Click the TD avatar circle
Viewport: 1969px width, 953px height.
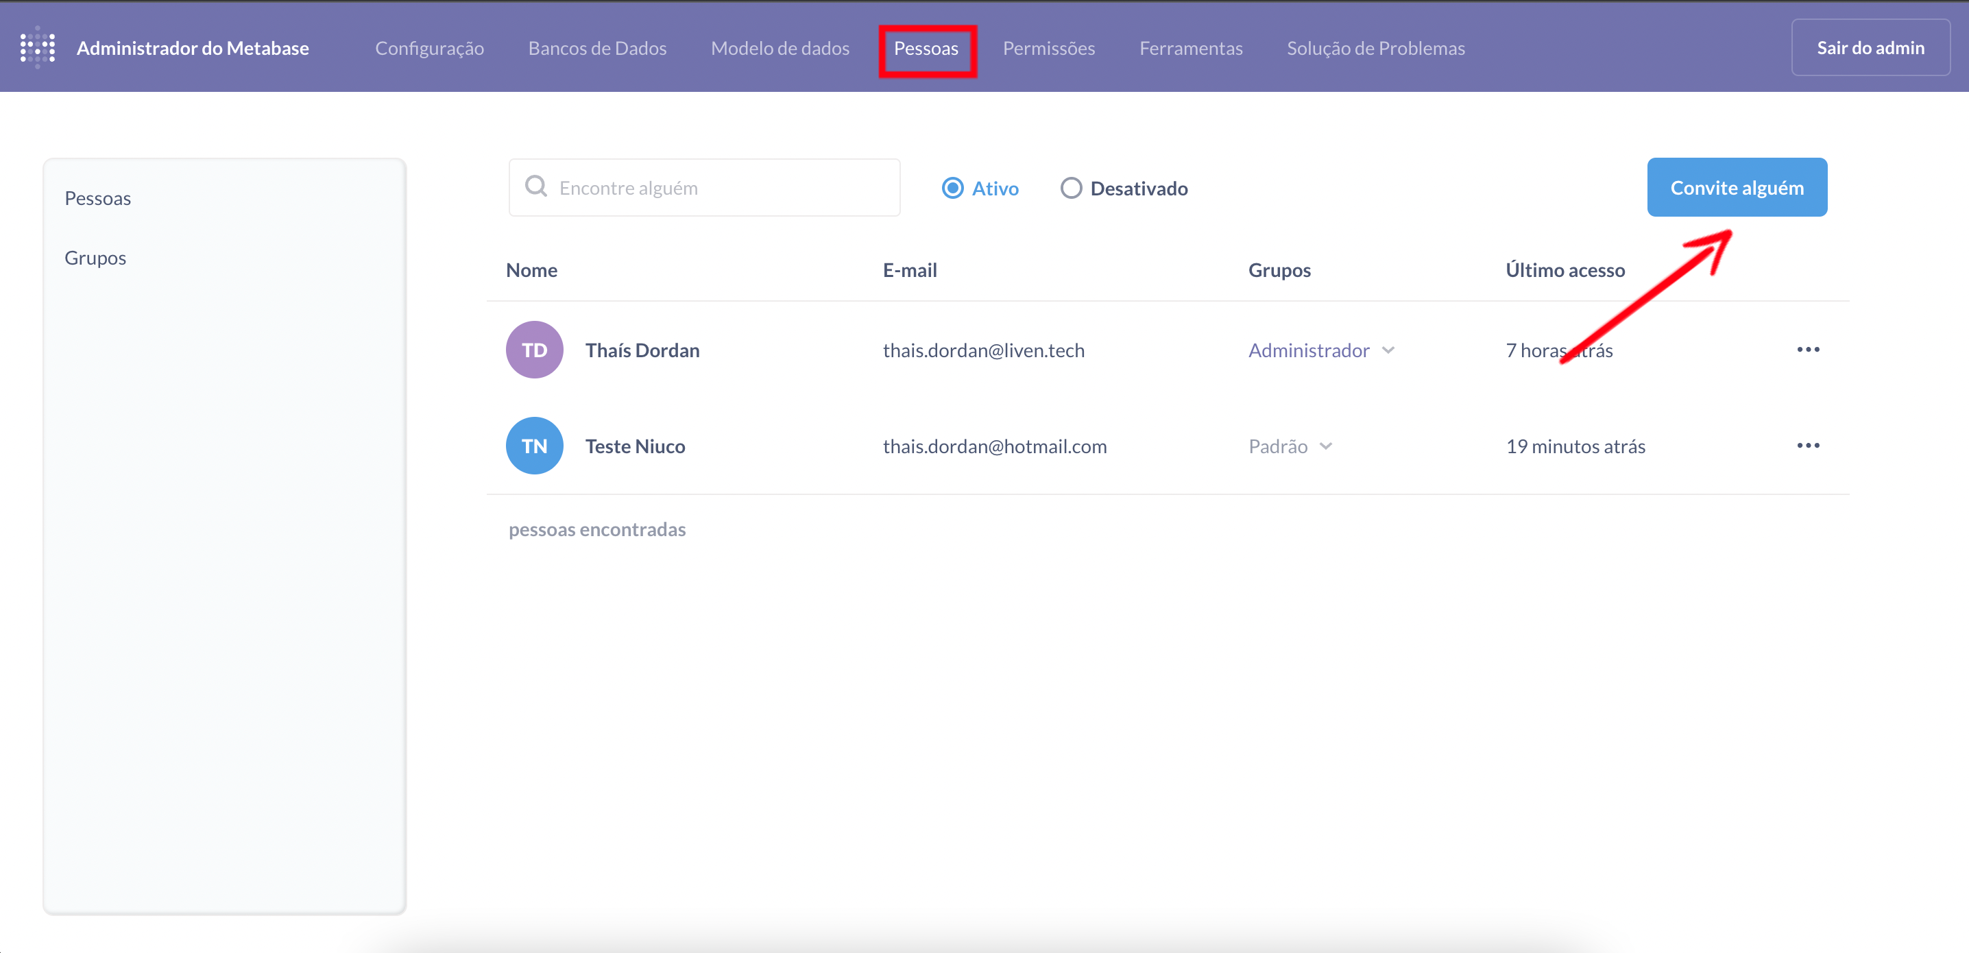click(534, 350)
